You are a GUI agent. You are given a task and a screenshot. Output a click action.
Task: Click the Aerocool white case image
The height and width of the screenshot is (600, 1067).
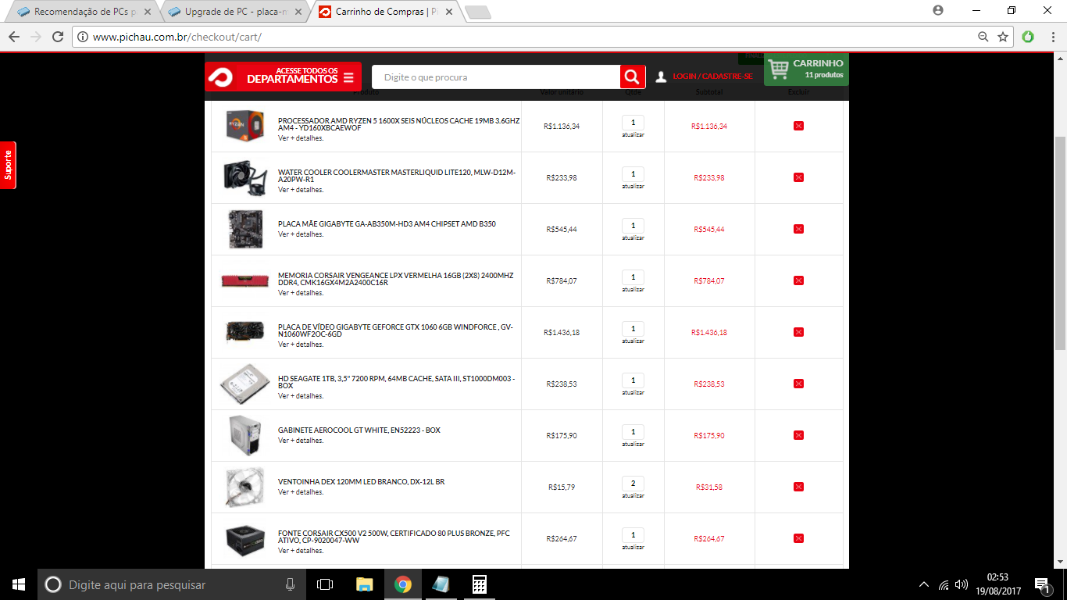point(244,435)
